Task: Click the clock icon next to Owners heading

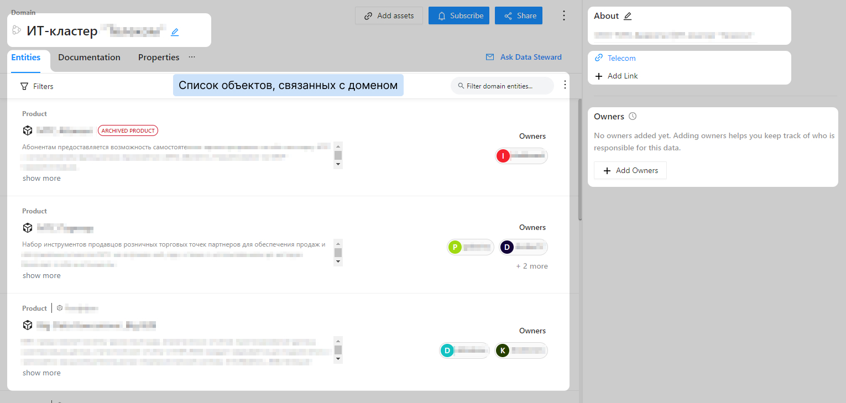Action: click(x=633, y=117)
